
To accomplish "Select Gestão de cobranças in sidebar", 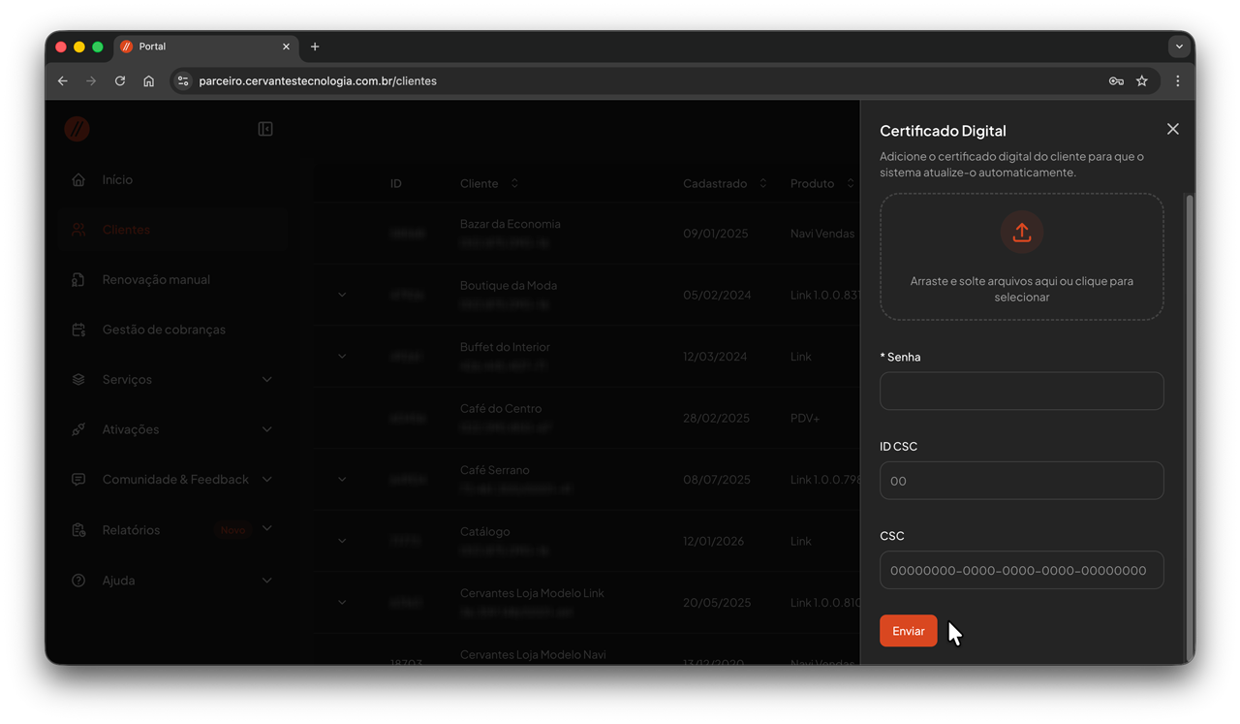I will pyautogui.click(x=163, y=330).
